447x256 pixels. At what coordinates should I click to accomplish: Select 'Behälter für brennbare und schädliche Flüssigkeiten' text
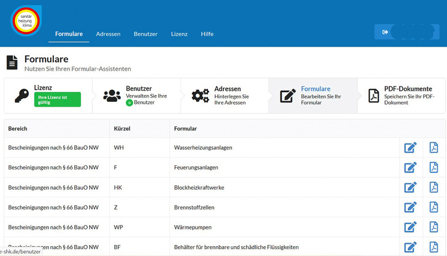(x=236, y=247)
